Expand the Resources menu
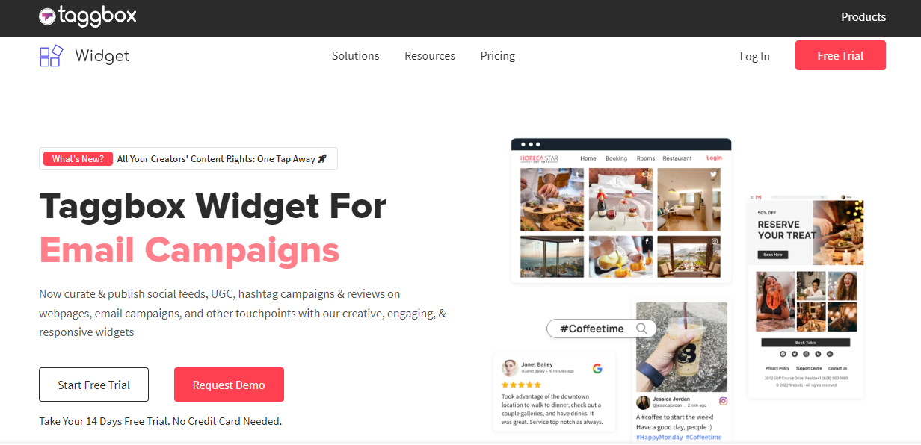This screenshot has height=445, width=921. coord(430,56)
